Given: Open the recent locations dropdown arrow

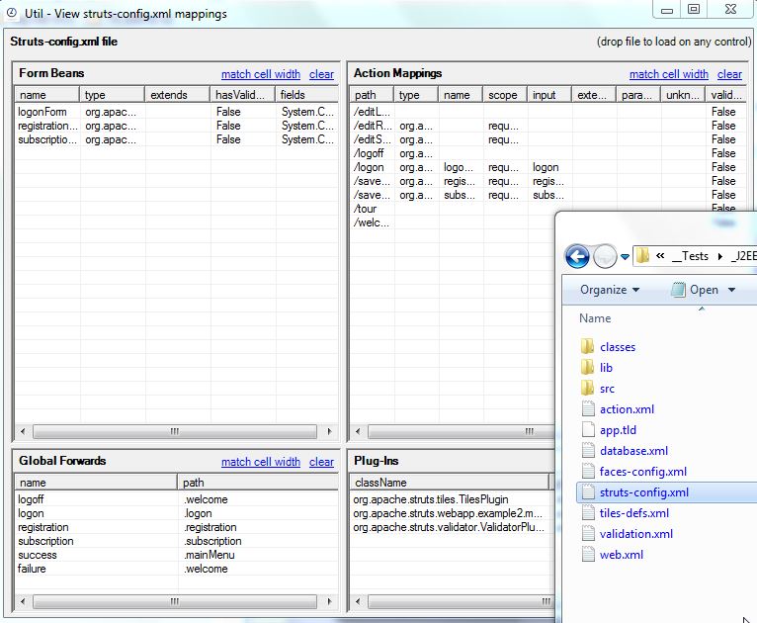Looking at the screenshot, I should [625, 257].
